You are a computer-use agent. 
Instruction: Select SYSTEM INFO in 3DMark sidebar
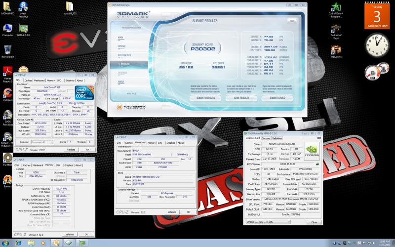coord(124,55)
